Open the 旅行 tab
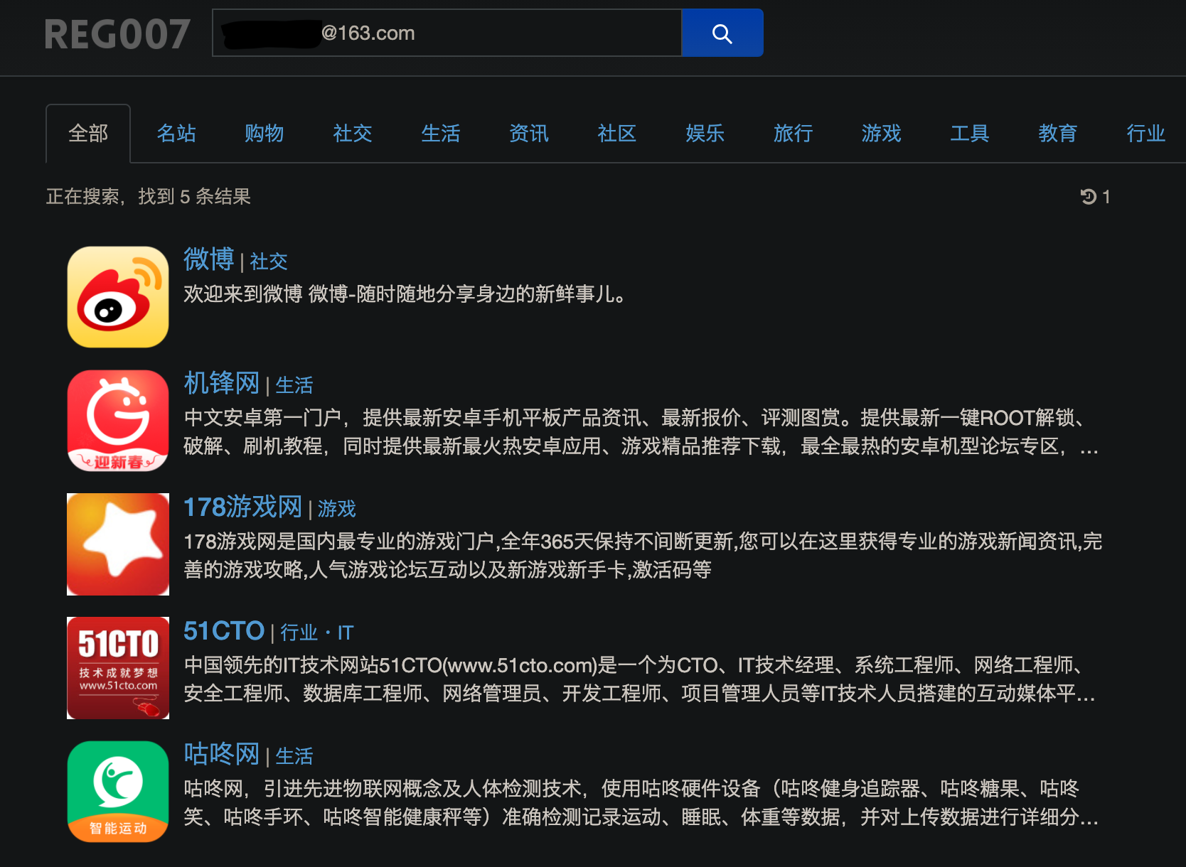The image size is (1186, 867). point(794,134)
